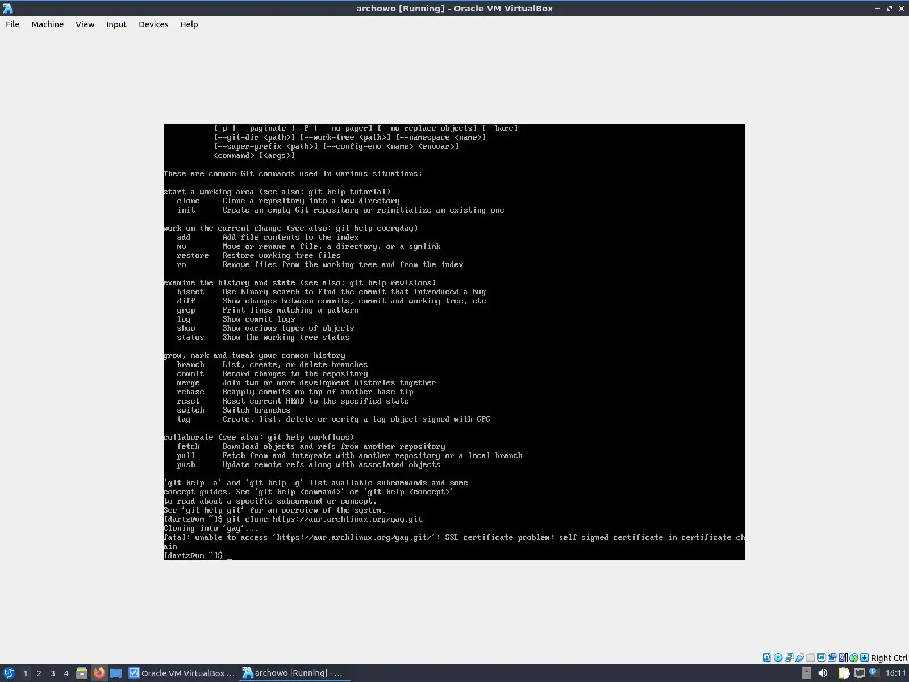Switch to workspace 1
The height and width of the screenshot is (682, 909).
tap(25, 673)
